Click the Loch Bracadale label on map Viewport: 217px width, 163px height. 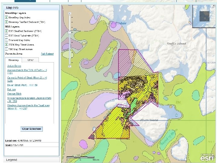pyautogui.click(x=115, y=23)
